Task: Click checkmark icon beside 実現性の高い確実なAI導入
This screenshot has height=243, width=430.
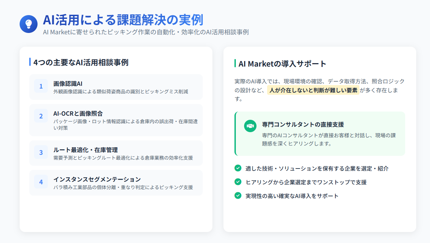Action: coord(238,195)
